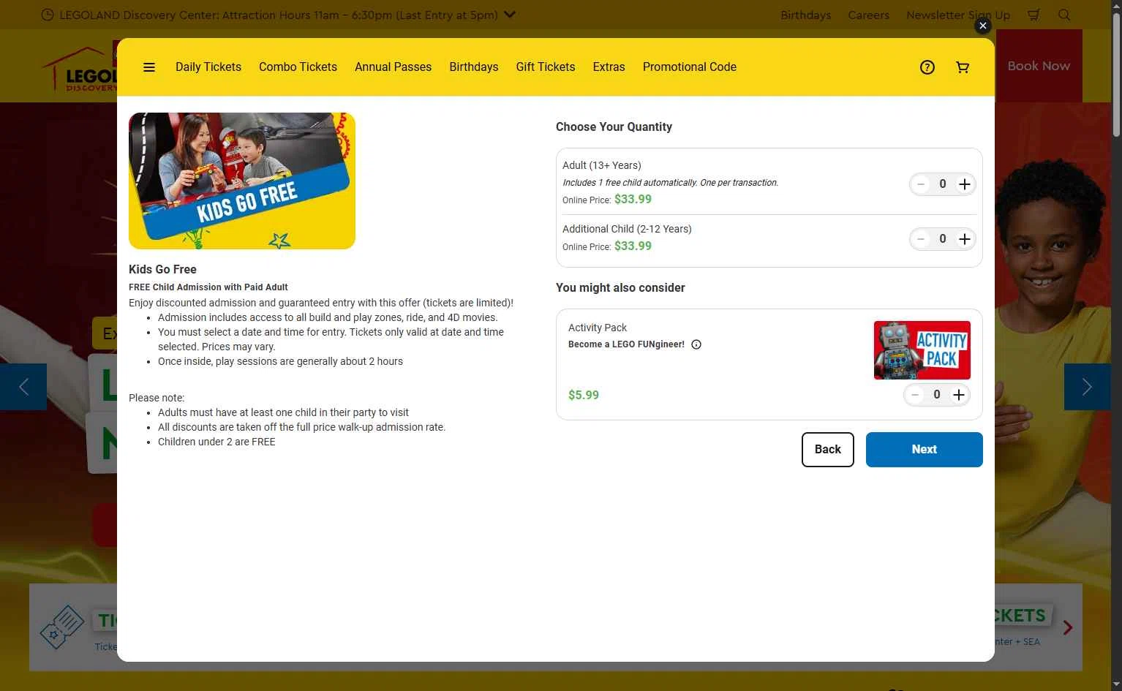The image size is (1122, 691).
Task: Remove one Activity Pack
Action: point(915,395)
